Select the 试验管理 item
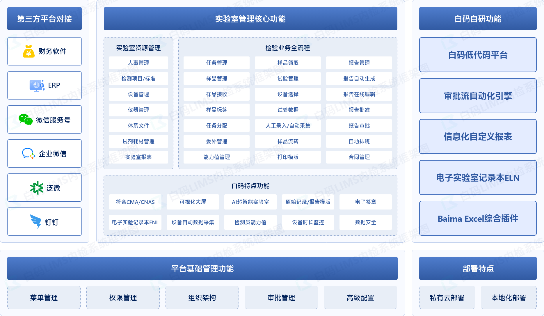This screenshot has width=544, height=316. click(288, 79)
